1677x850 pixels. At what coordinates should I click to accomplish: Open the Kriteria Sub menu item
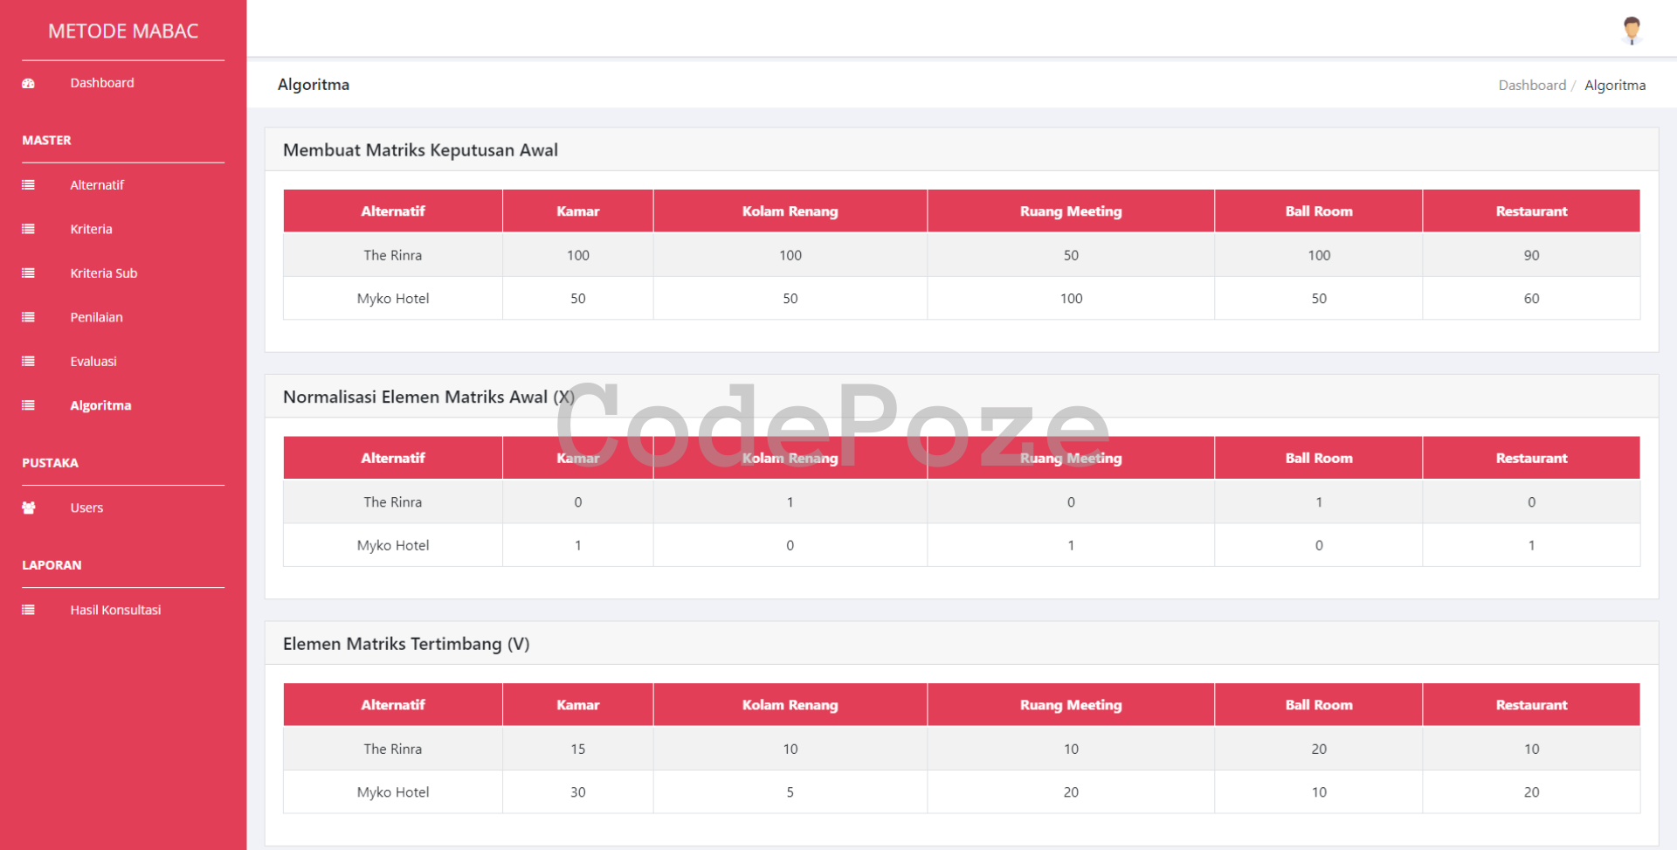104,273
